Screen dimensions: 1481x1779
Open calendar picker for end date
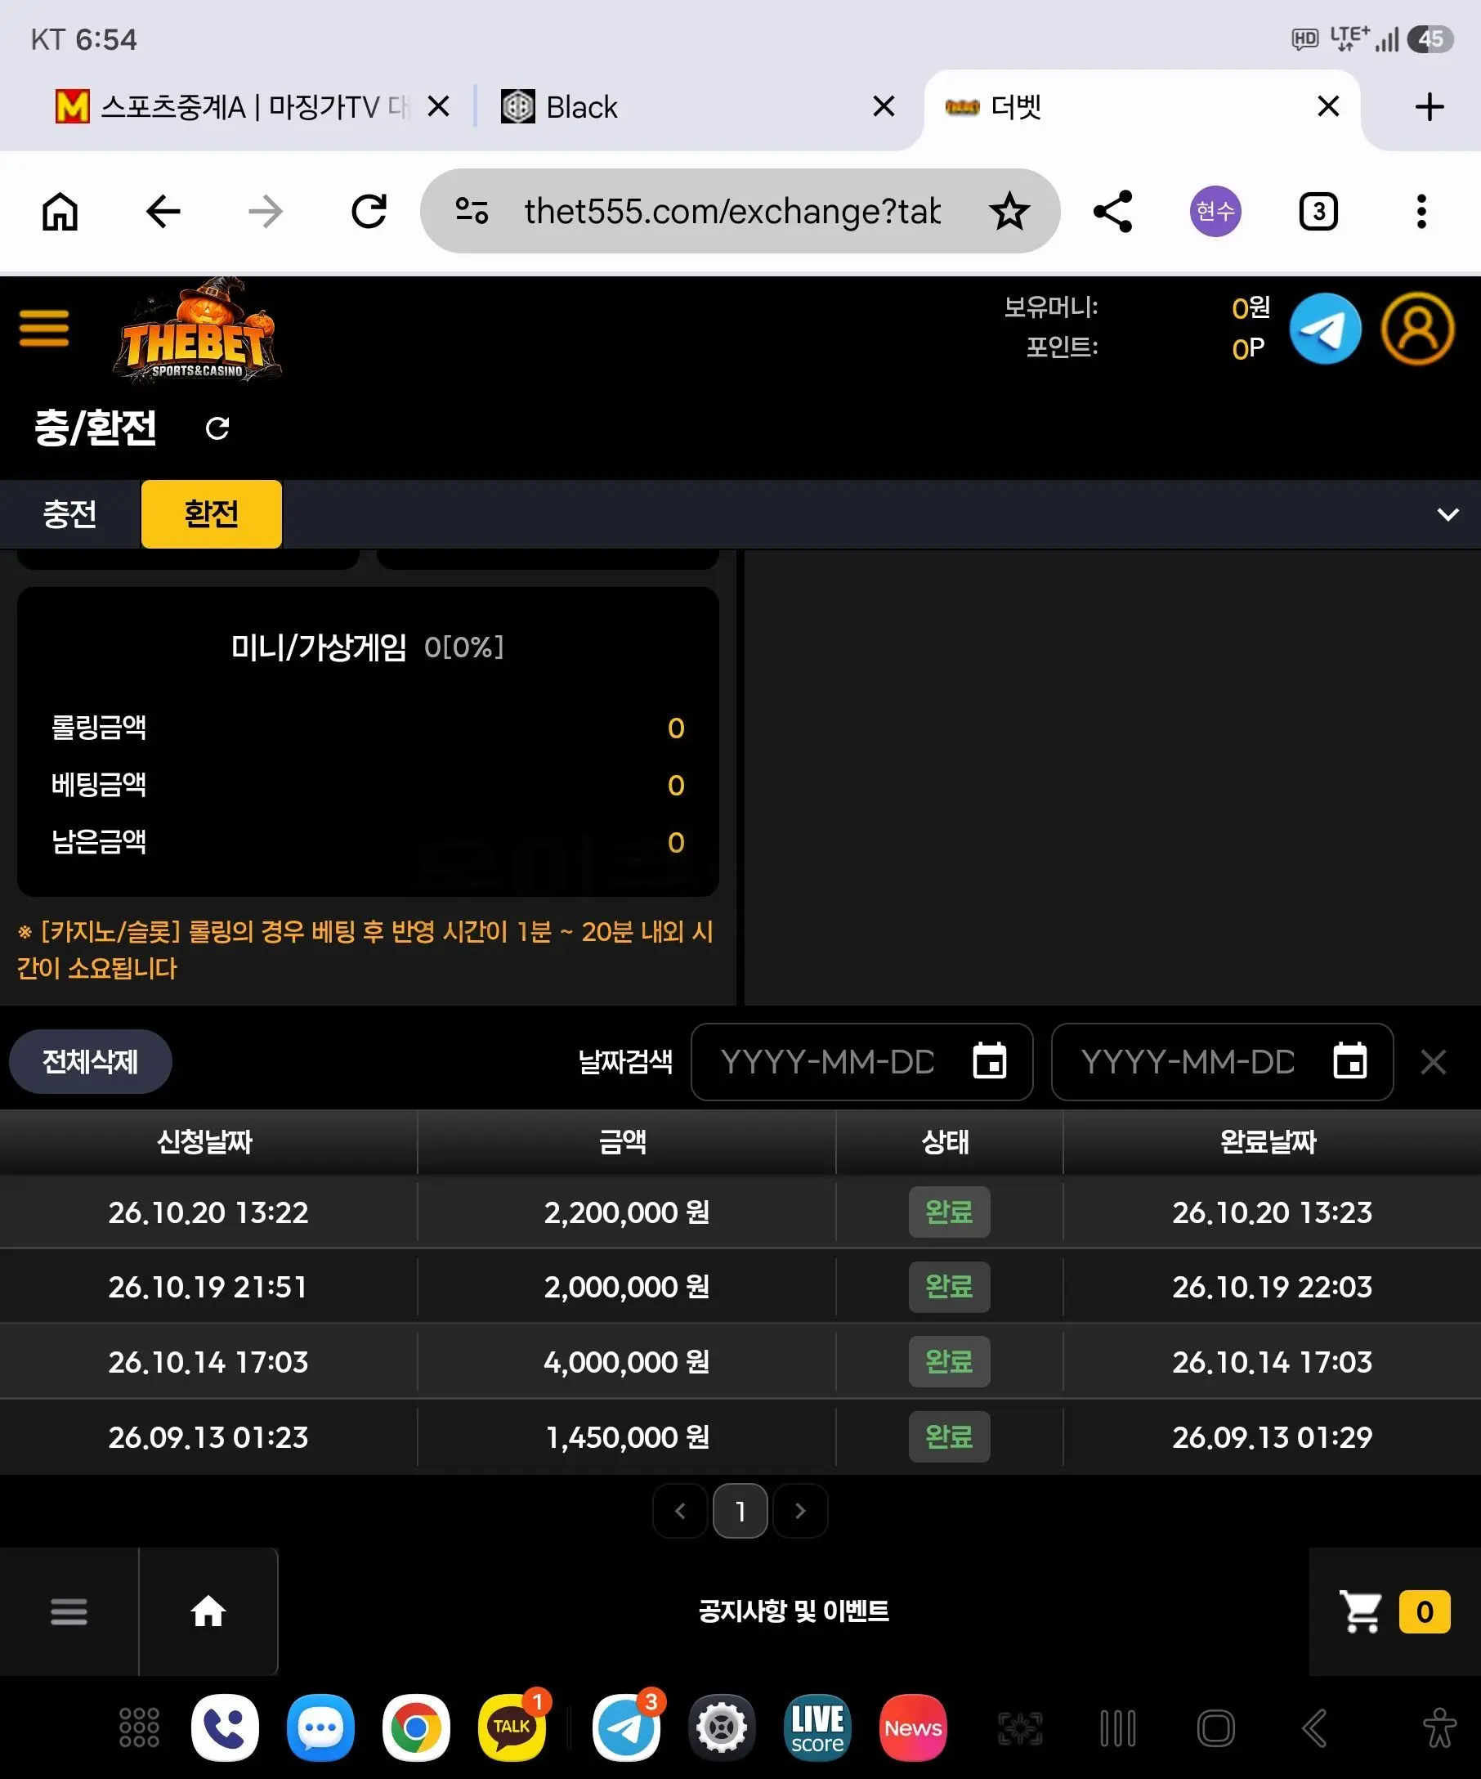[1349, 1060]
